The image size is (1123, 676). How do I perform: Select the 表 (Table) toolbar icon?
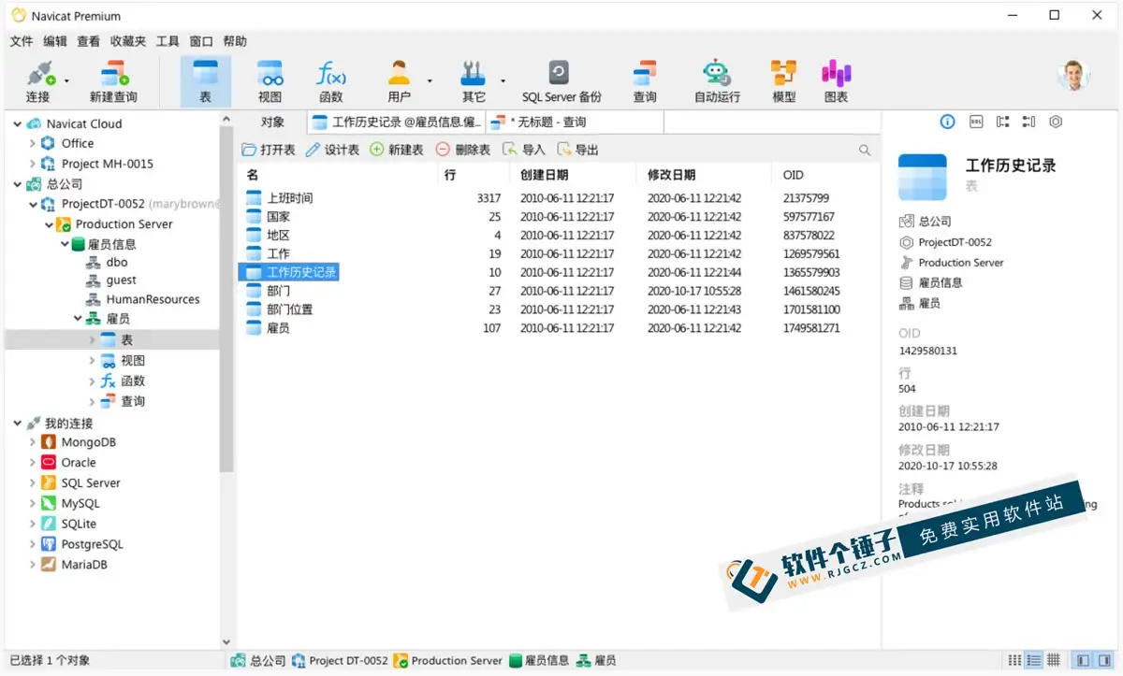coord(205,81)
